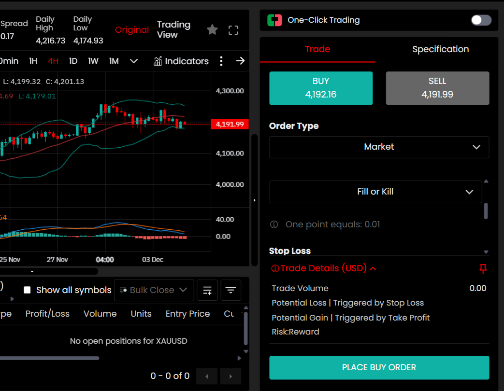Select the 1W timeframe
Screen dimensions: 504x391
pyautogui.click(x=93, y=61)
